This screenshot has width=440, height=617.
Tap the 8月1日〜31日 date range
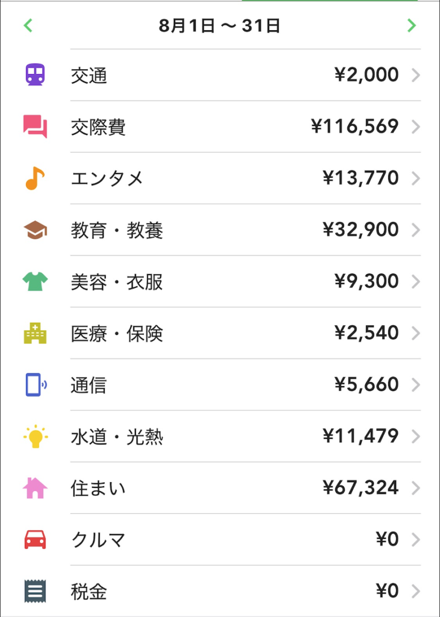coord(220,26)
